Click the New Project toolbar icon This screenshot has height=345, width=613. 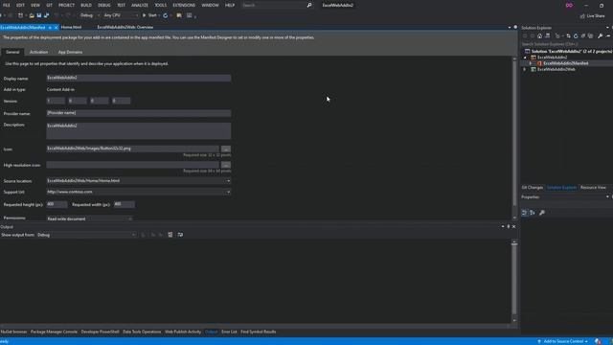(20, 15)
